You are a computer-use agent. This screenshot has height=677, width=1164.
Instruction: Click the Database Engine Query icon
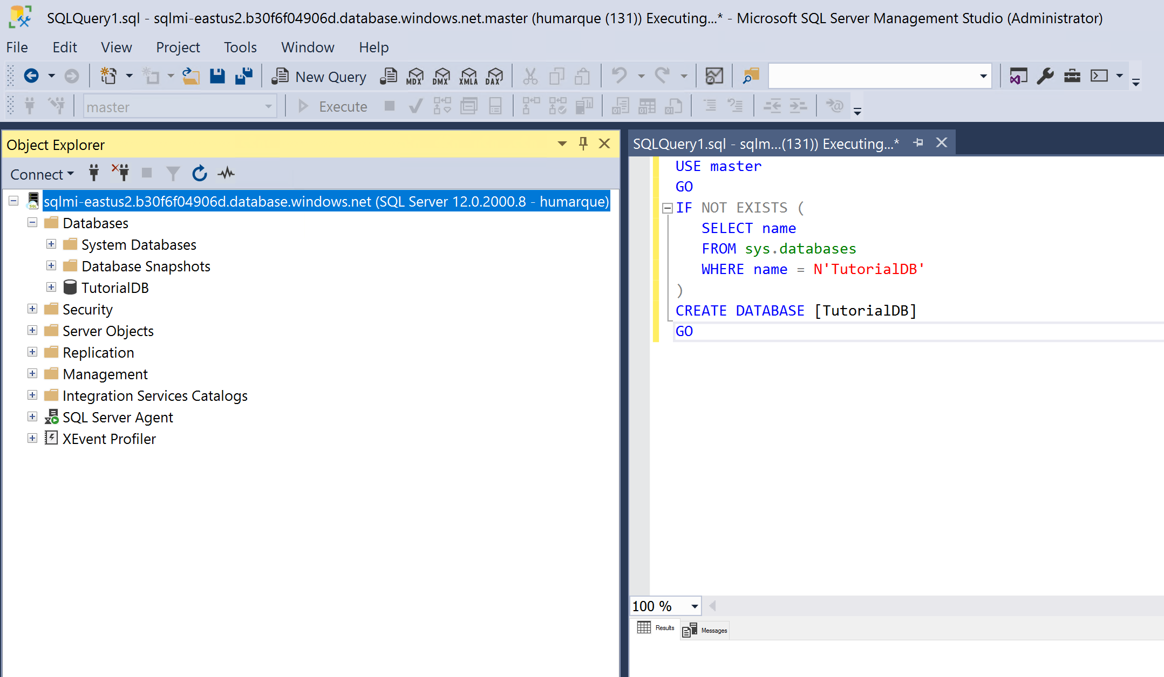[x=389, y=77]
